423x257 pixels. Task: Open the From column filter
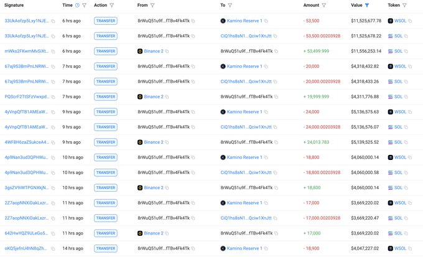pyautogui.click(x=154, y=5)
